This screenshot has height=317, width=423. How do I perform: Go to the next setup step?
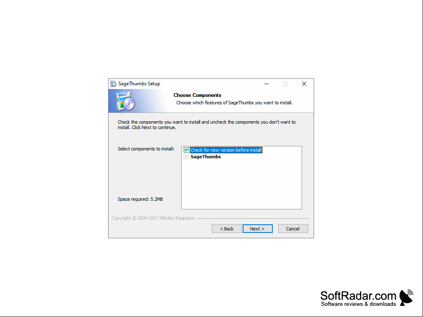coord(258,229)
